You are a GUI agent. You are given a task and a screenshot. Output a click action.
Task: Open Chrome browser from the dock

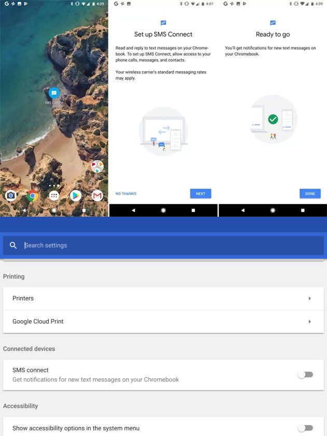tap(32, 195)
